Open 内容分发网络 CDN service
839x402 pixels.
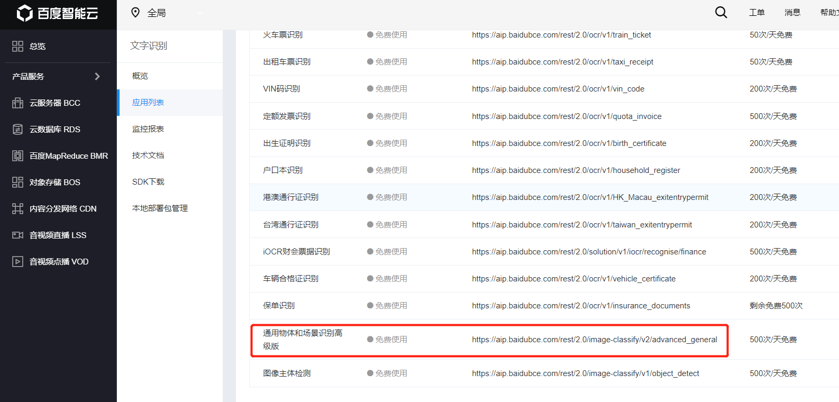(x=63, y=208)
